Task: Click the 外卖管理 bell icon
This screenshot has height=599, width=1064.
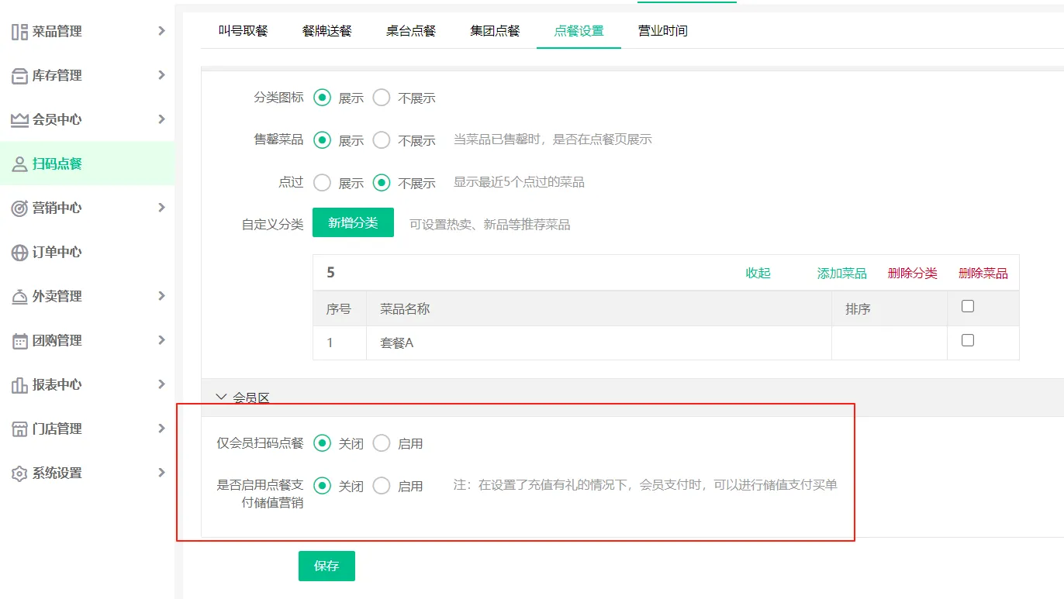Action: [x=19, y=297]
